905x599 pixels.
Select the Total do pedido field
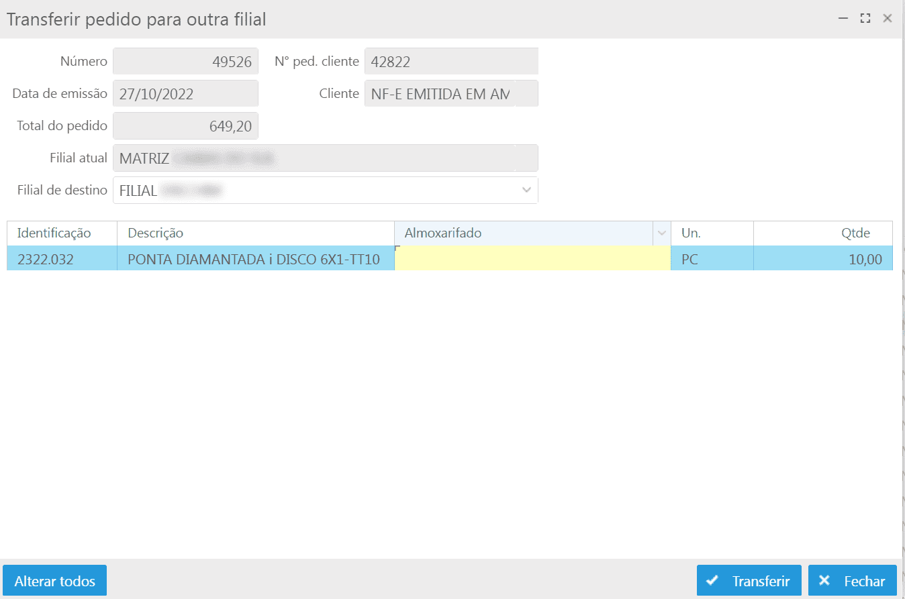pyautogui.click(x=185, y=126)
